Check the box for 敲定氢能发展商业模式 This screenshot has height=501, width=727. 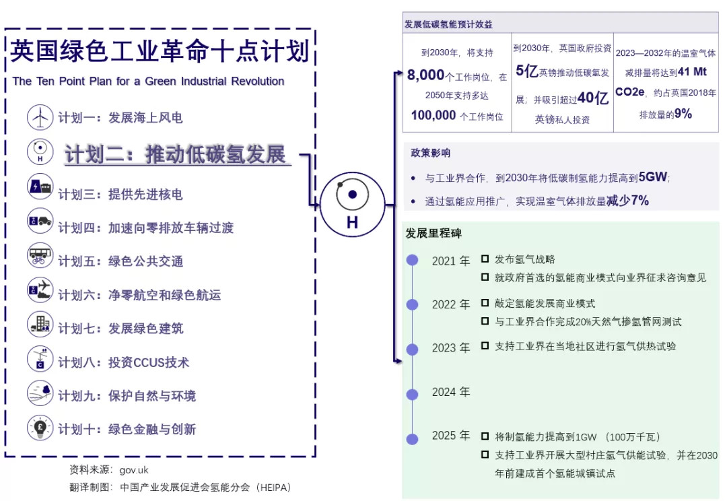coord(485,303)
